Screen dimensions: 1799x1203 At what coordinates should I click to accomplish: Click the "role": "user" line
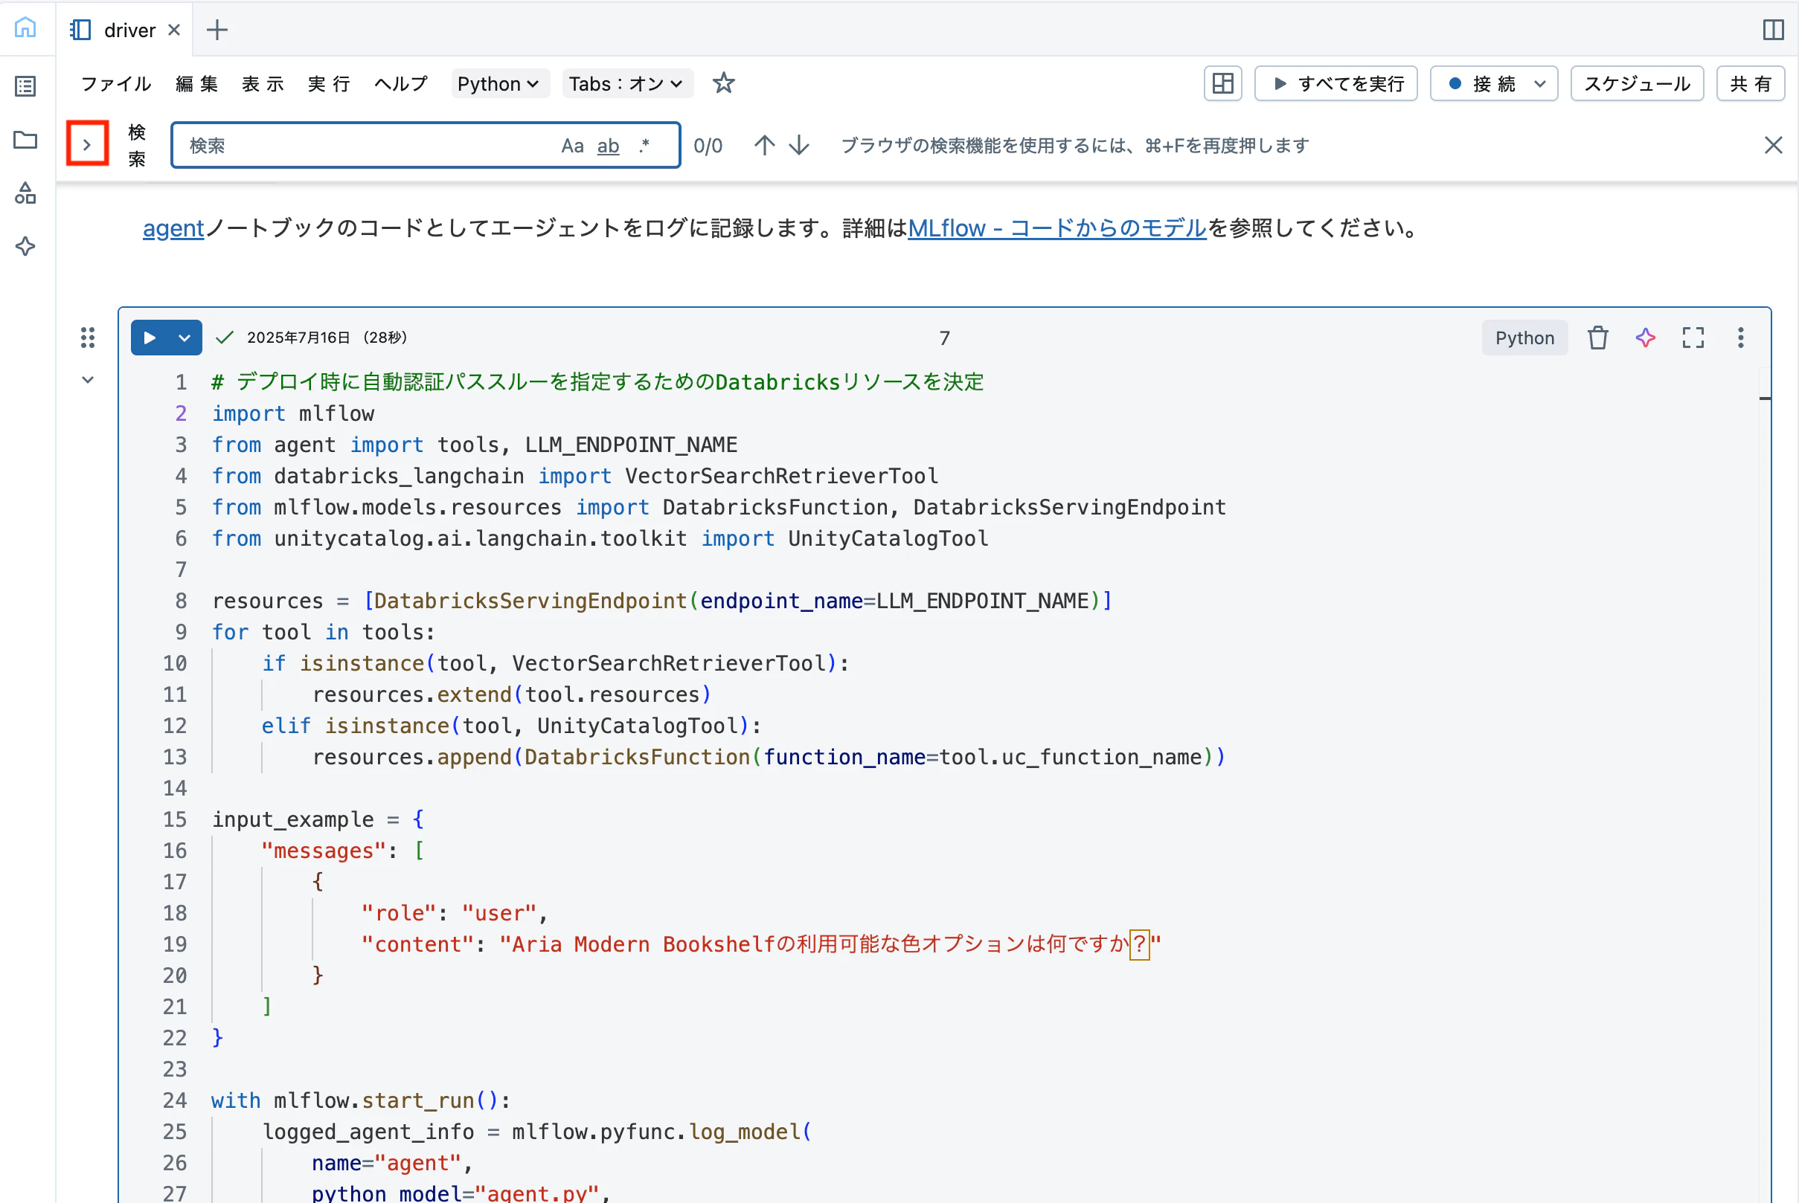(455, 913)
